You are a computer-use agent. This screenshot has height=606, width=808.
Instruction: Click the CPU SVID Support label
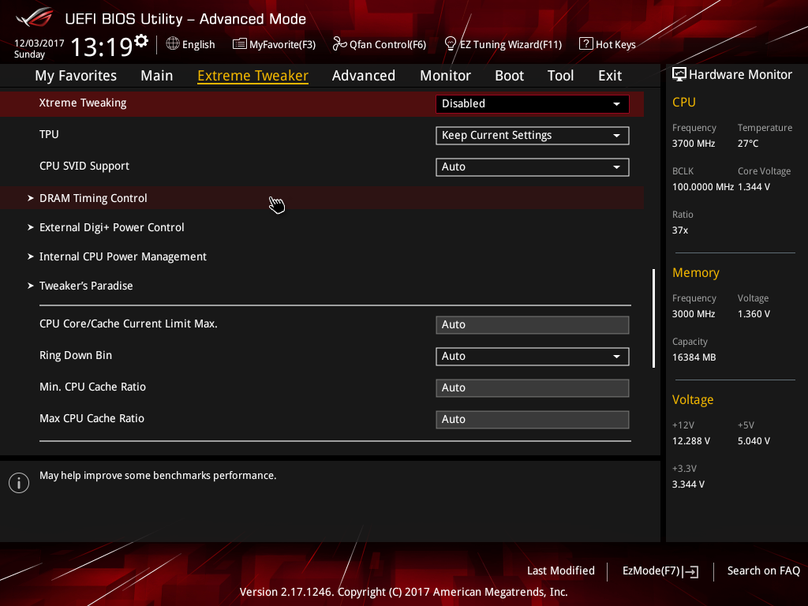point(84,166)
